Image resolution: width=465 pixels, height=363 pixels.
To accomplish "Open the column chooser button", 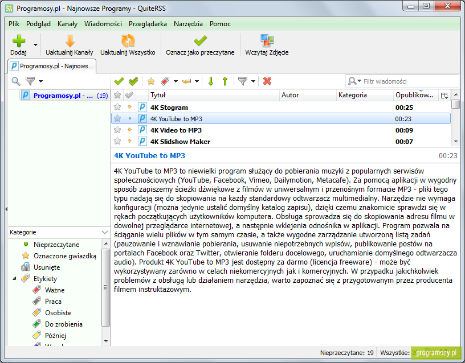I will coord(444,96).
